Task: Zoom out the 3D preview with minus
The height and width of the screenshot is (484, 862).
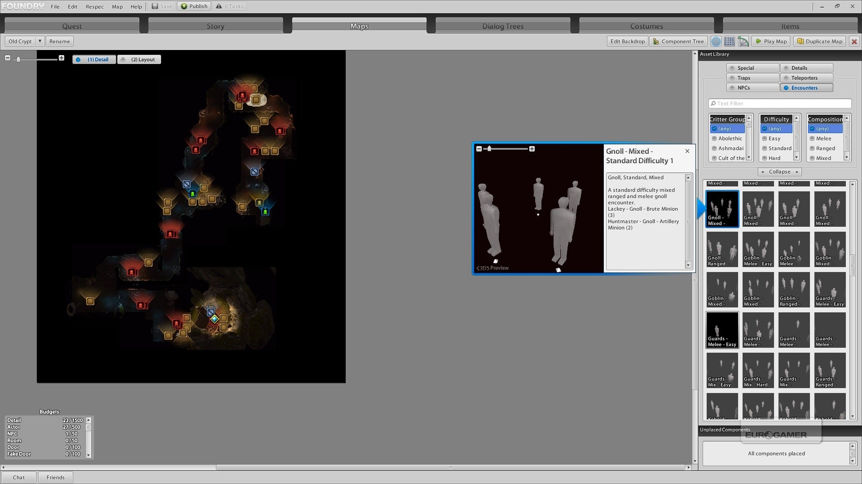Action: click(x=479, y=149)
